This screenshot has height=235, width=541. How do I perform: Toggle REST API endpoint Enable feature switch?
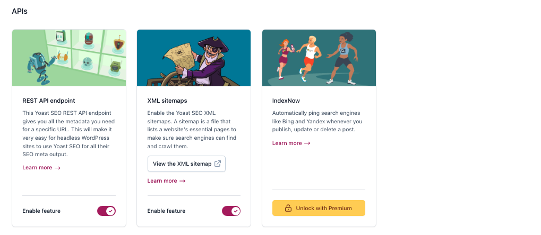(106, 211)
